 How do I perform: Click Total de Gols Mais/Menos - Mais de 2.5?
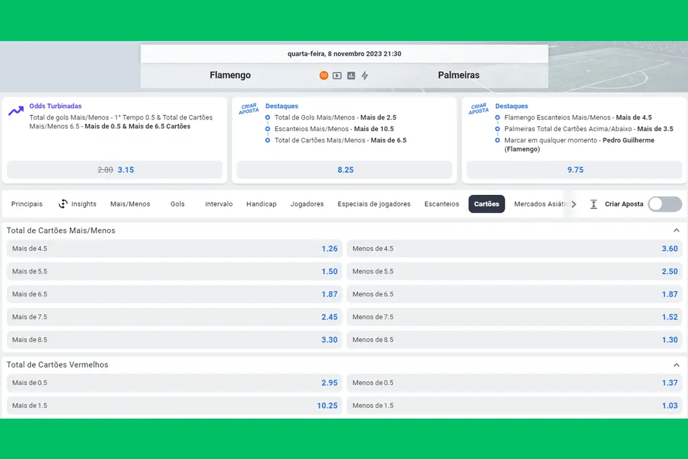coord(335,117)
